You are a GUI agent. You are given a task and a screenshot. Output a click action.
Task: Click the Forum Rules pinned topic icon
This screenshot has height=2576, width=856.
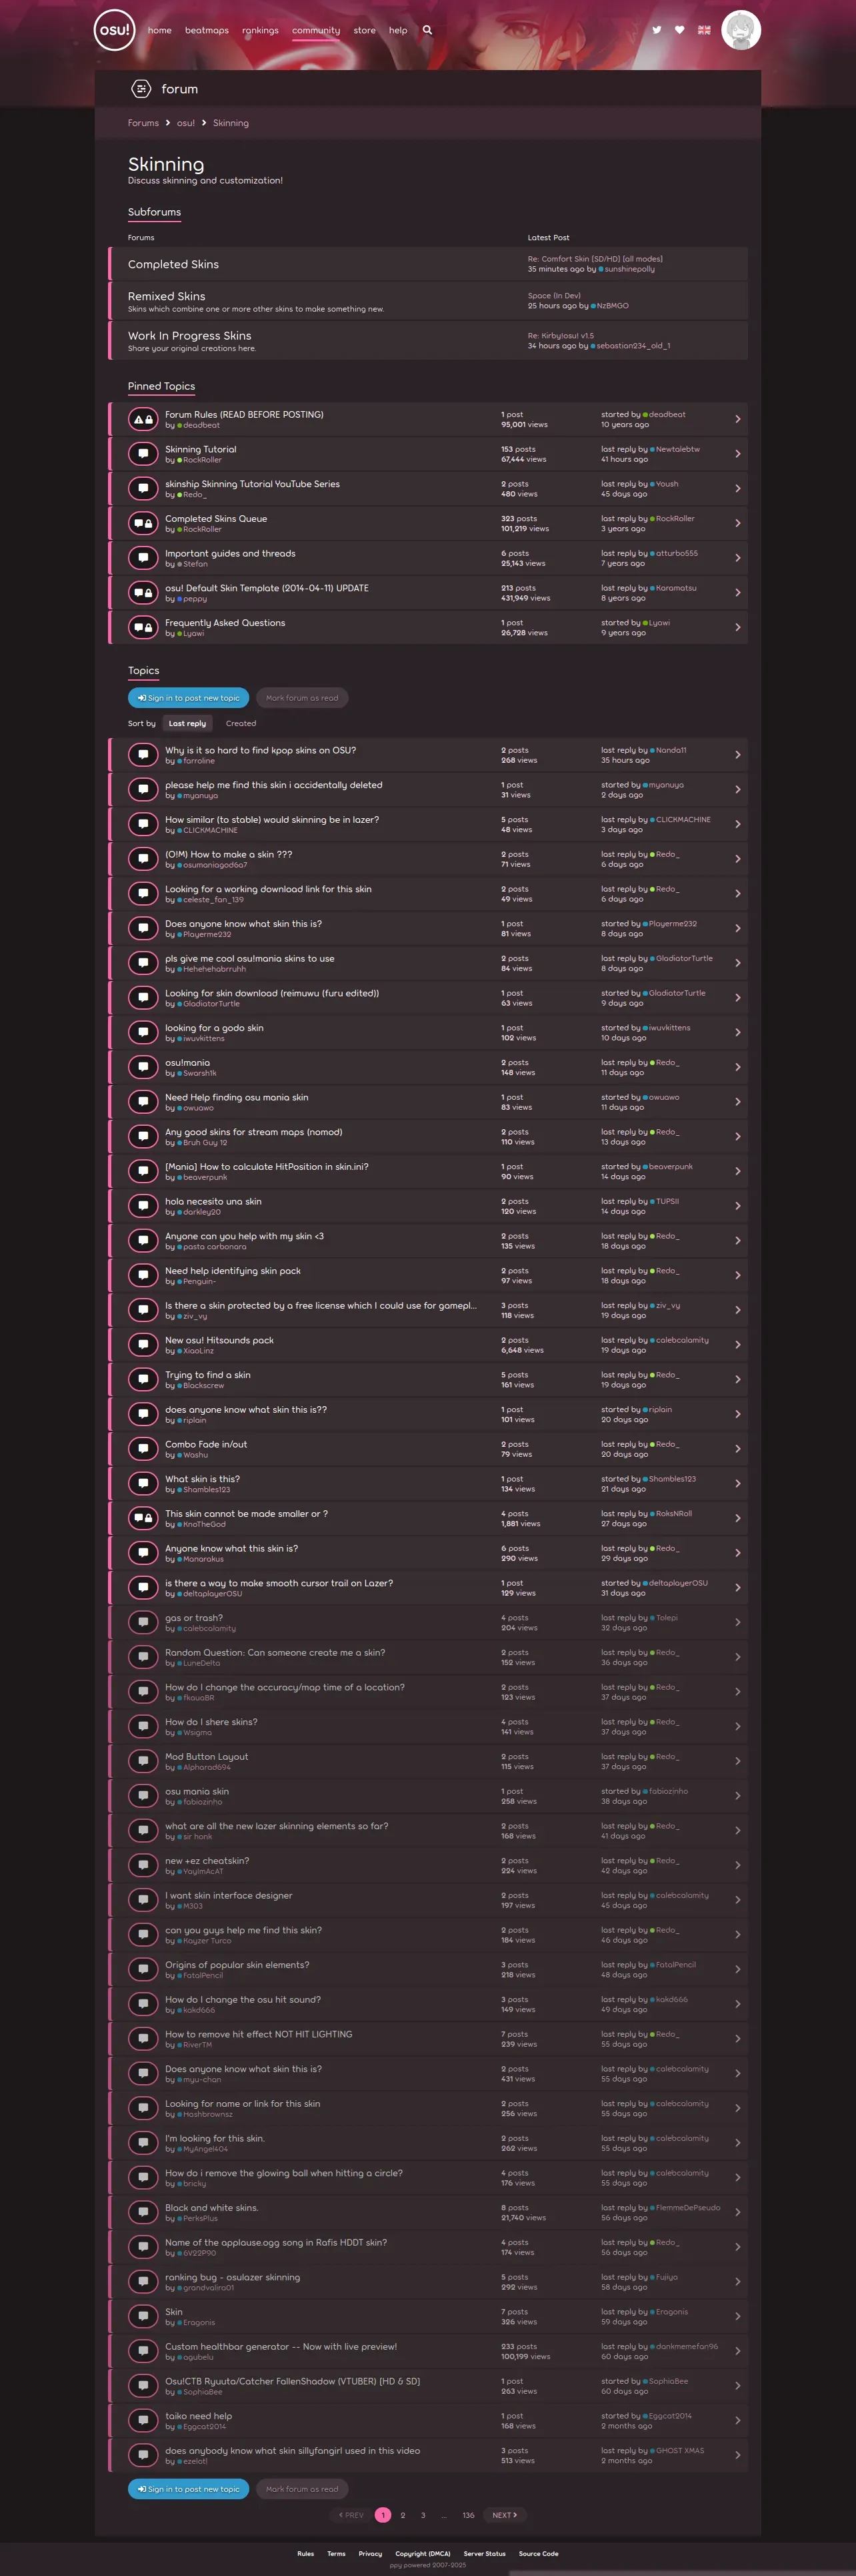[x=144, y=419]
